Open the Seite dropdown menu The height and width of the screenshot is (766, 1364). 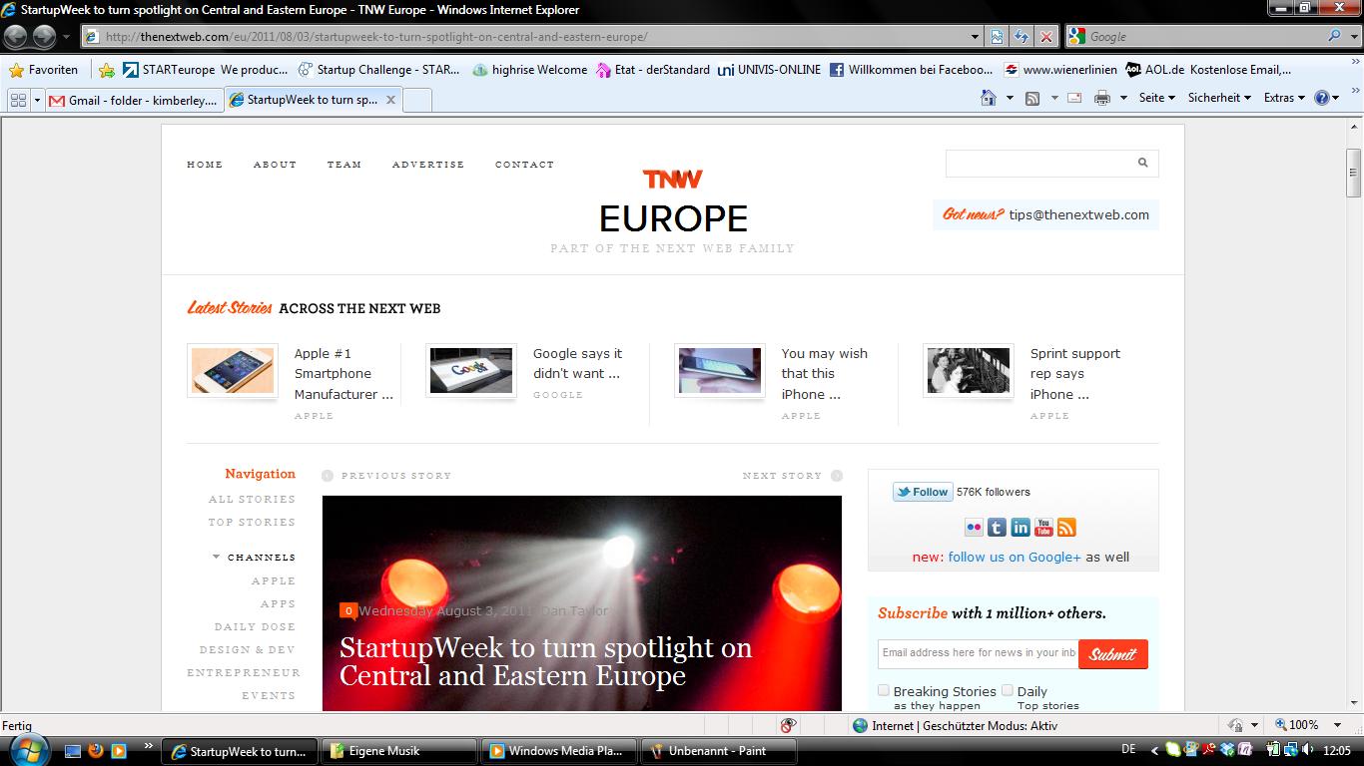pyautogui.click(x=1156, y=98)
